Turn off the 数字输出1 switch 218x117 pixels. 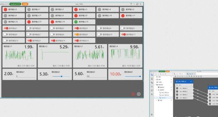pyautogui.click(x=6, y=28)
